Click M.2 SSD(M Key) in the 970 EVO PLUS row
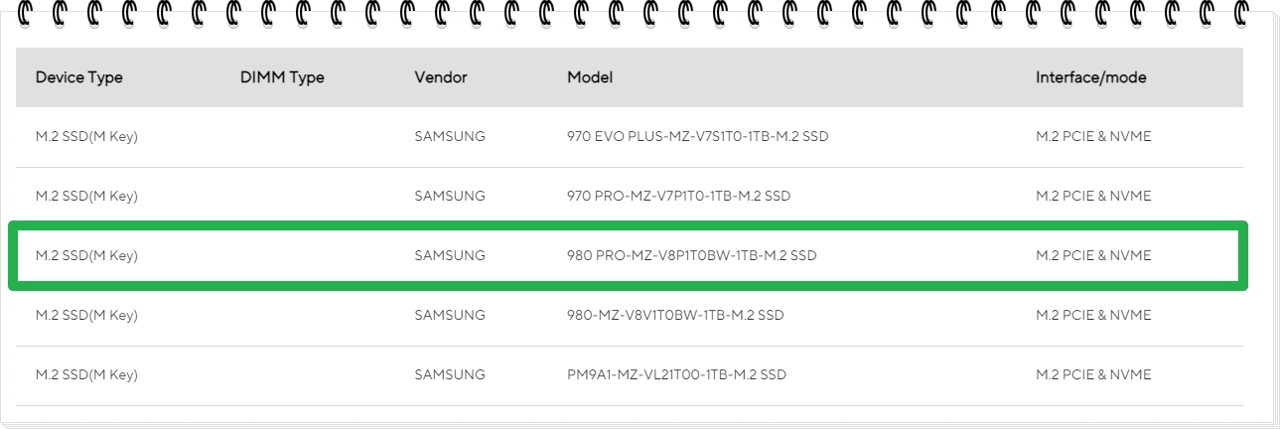This screenshot has width=1280, height=429. pos(86,137)
